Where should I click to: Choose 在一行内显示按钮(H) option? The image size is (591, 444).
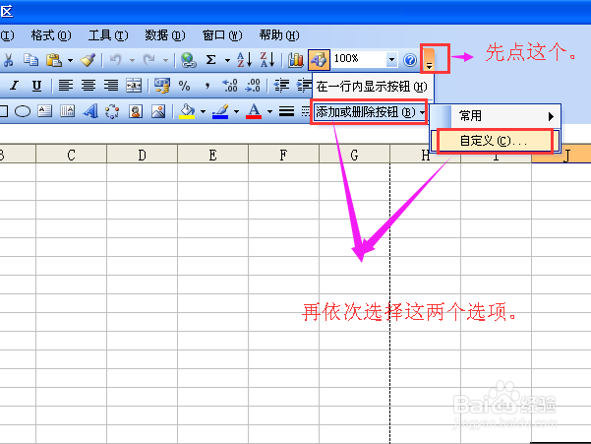(x=373, y=87)
